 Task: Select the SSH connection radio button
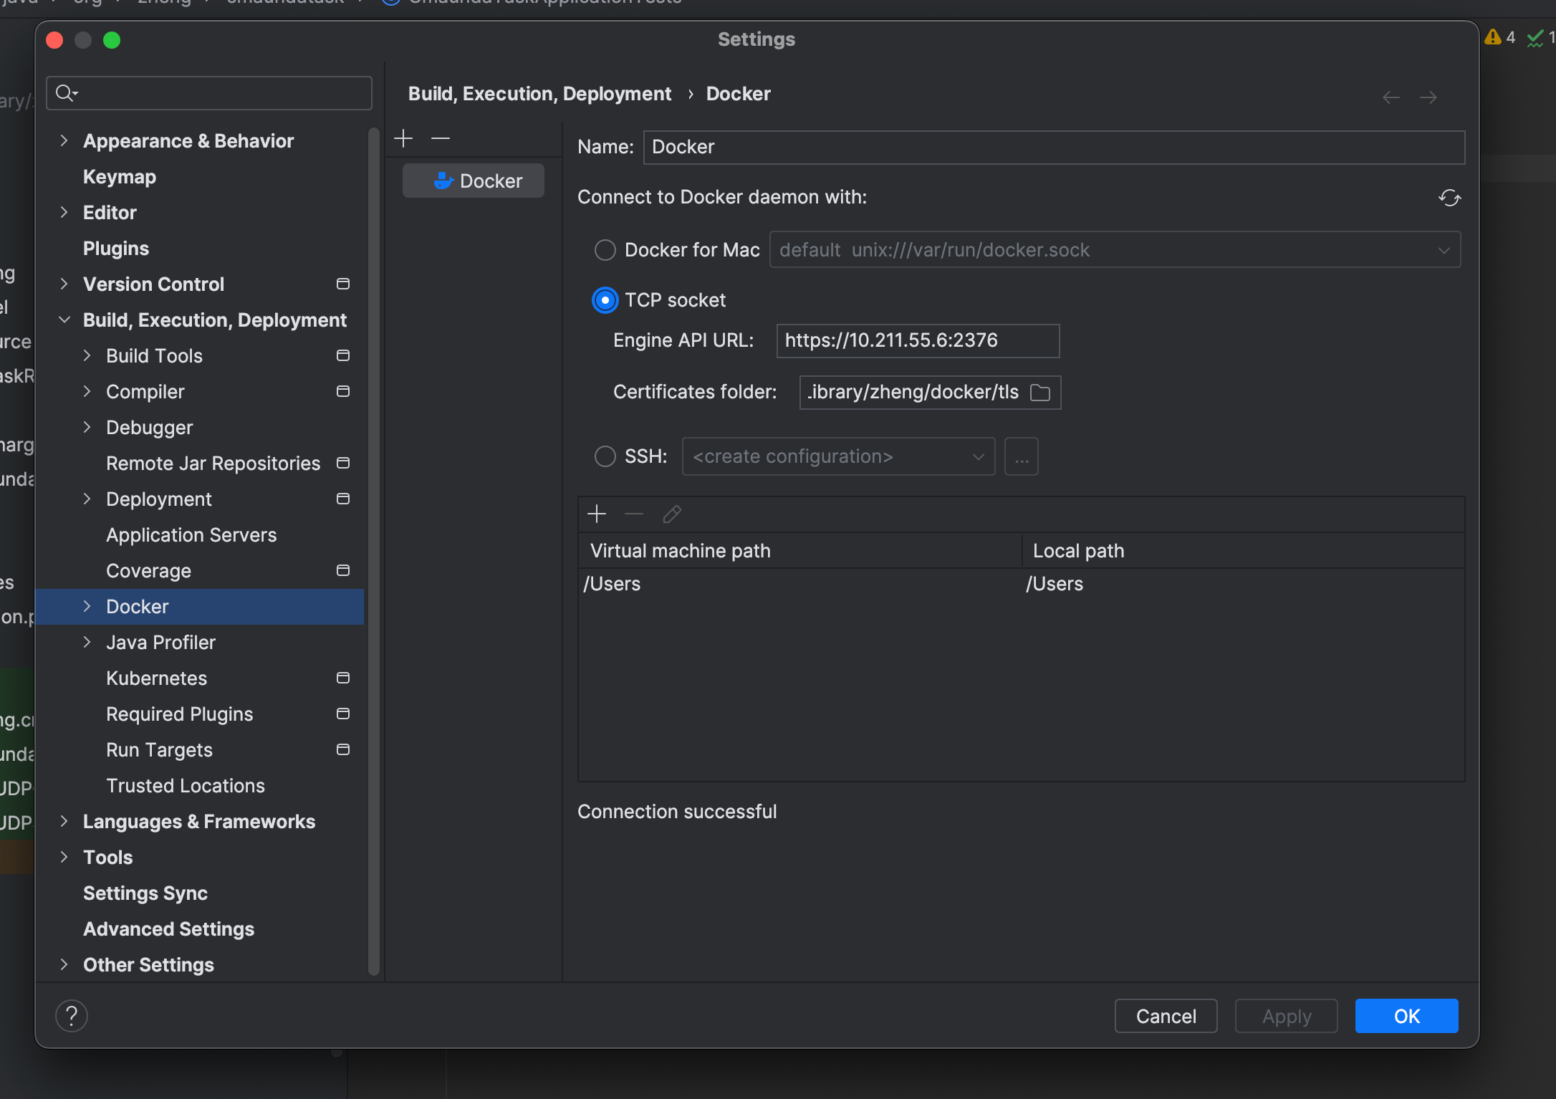tap(605, 456)
